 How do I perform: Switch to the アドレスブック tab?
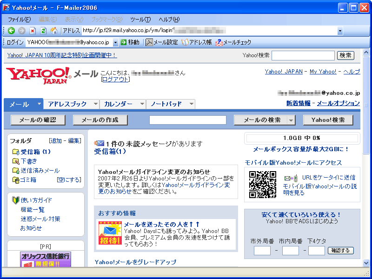(x=67, y=104)
